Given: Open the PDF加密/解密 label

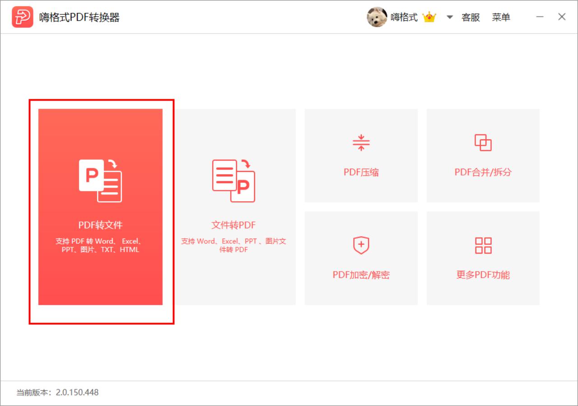Looking at the screenshot, I should click(x=361, y=275).
